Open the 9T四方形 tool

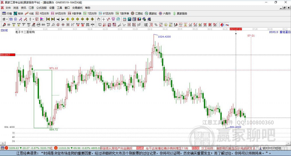click(x=106, y=14)
